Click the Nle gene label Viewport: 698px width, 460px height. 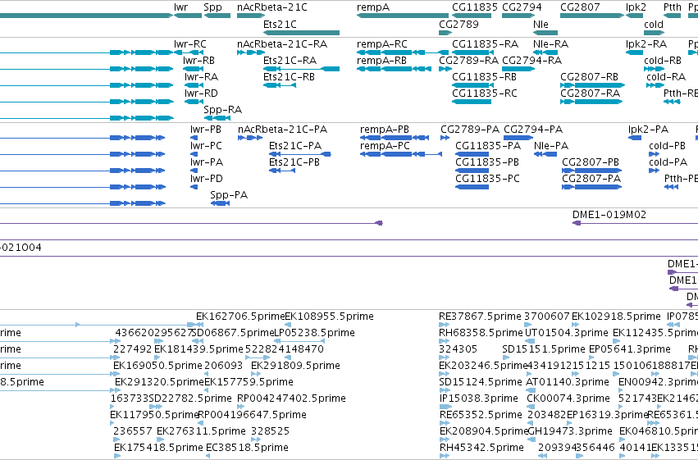pyautogui.click(x=541, y=24)
